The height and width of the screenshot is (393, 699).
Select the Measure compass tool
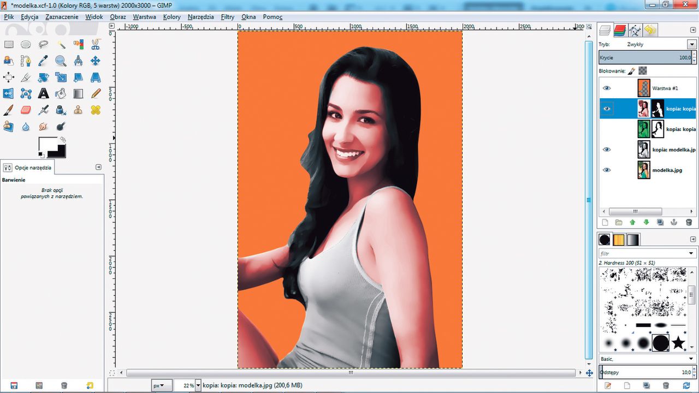pos(78,61)
